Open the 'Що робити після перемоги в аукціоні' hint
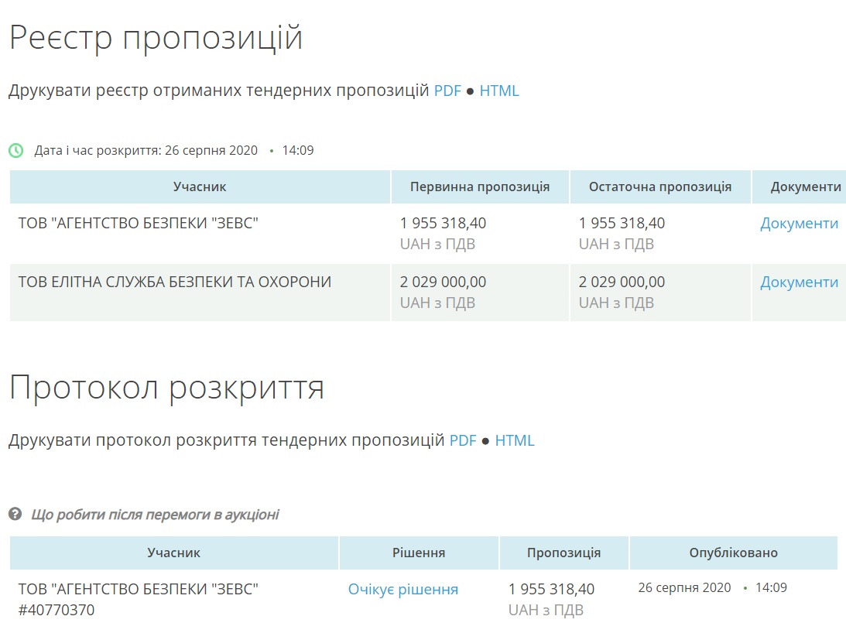The image size is (846, 640). point(155,515)
